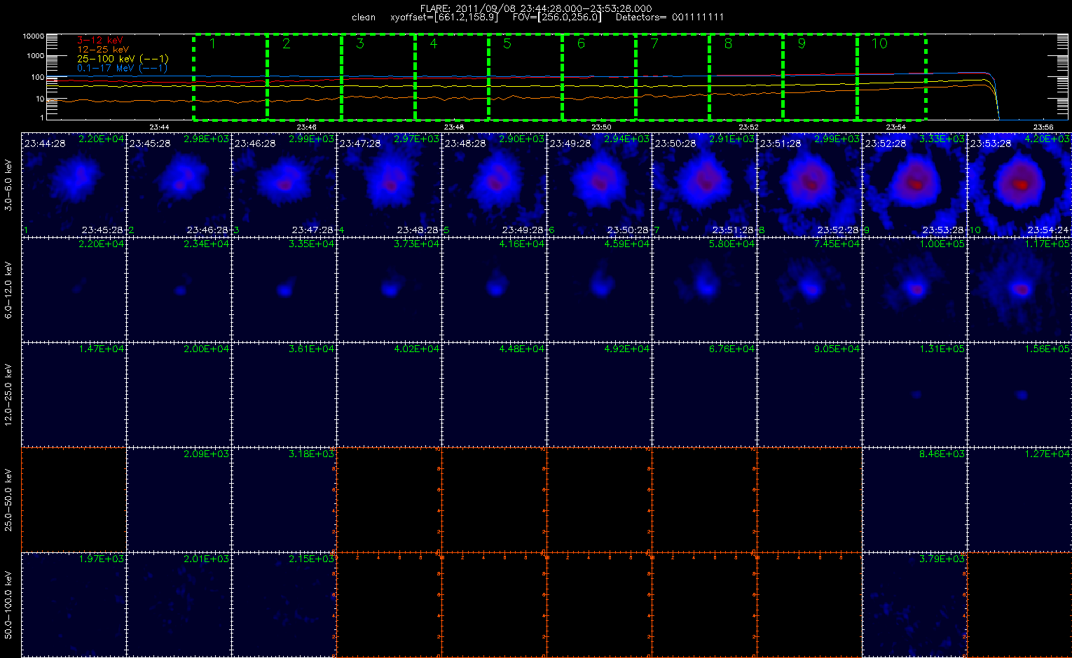Open the 50-100 keV image labeled 1.97E+03
The height and width of the screenshot is (658, 1072).
coord(74,604)
